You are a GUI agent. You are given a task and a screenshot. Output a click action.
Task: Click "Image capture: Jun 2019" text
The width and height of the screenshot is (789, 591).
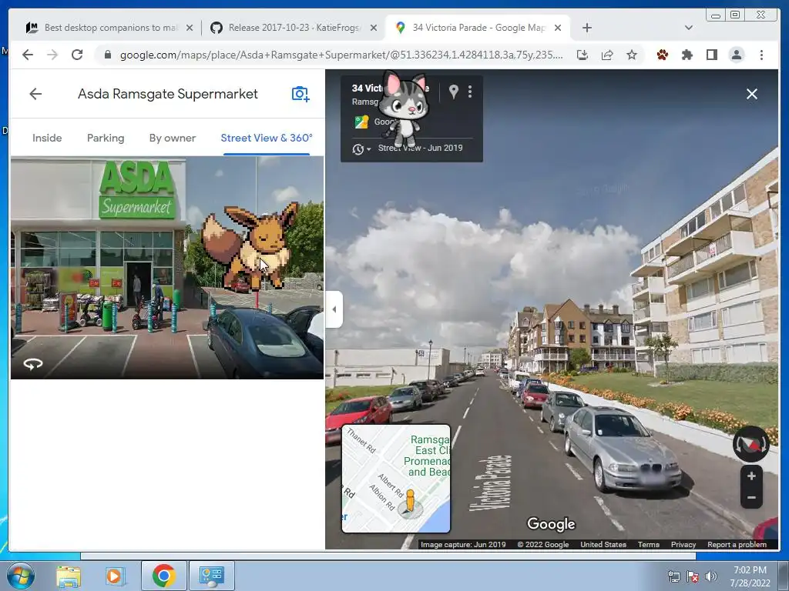[x=463, y=544]
